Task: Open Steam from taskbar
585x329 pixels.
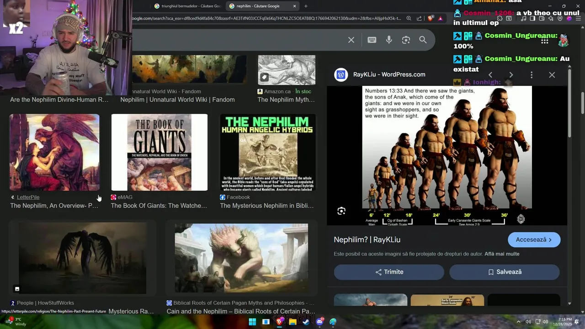Action: pos(306,322)
